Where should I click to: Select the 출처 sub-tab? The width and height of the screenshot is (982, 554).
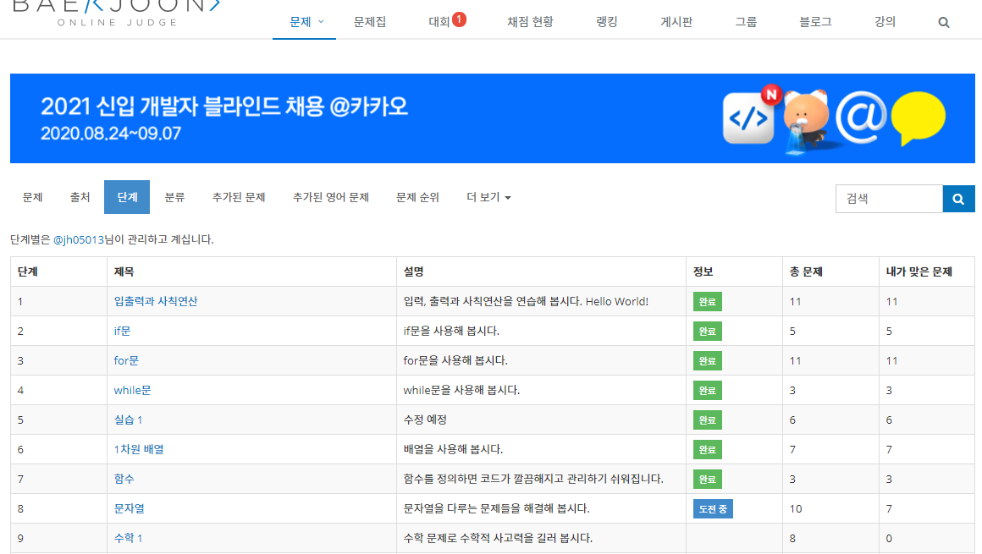tap(80, 197)
